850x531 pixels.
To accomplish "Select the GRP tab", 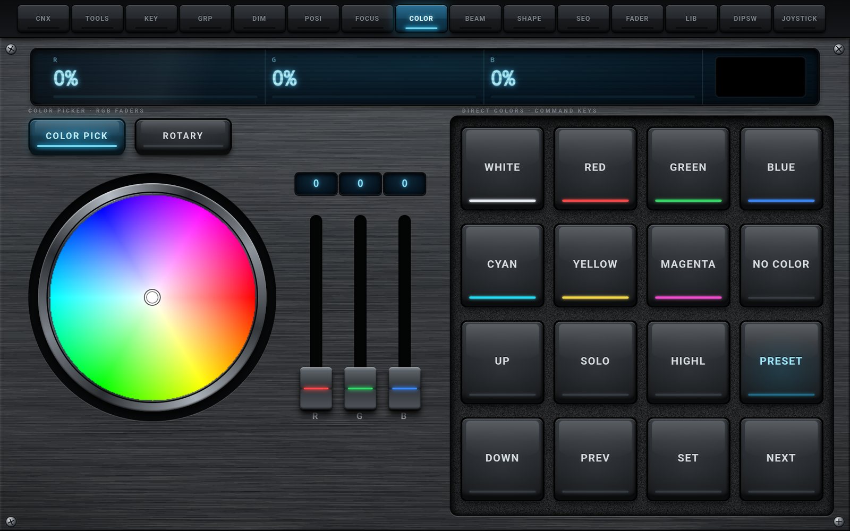I will pos(205,19).
